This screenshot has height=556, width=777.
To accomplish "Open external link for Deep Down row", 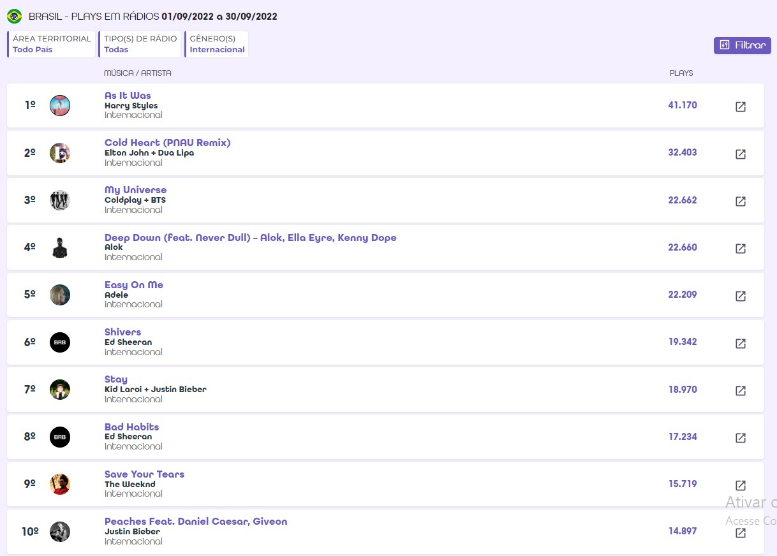I will click(741, 249).
